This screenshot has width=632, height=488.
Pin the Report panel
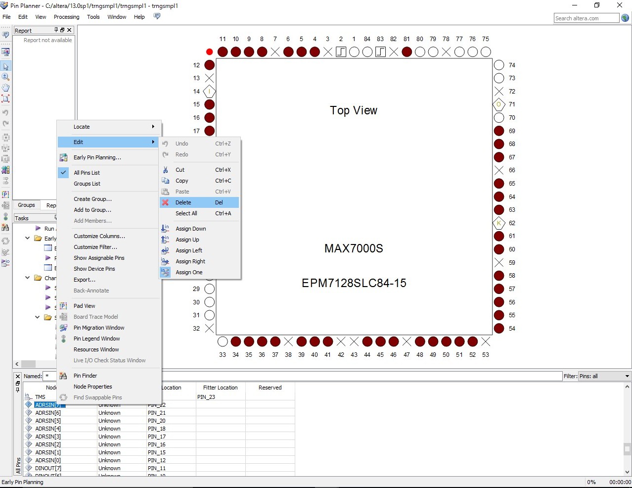(x=56, y=30)
